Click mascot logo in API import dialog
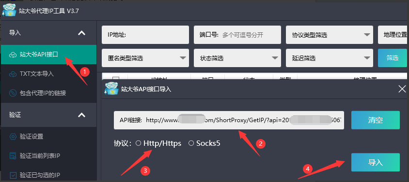This screenshot has height=182, width=409. tap(111, 89)
